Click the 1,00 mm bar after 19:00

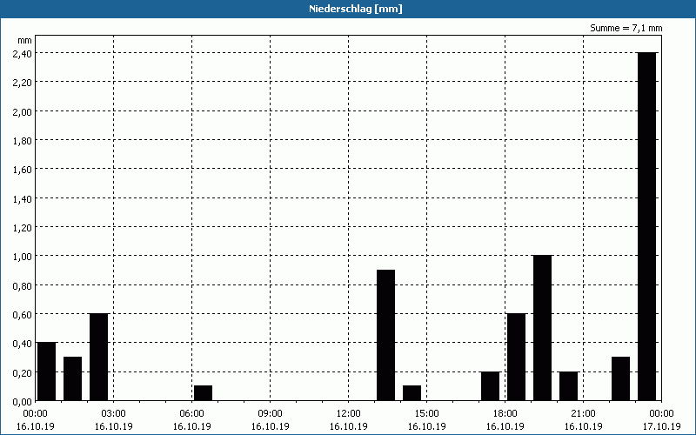coord(542,328)
